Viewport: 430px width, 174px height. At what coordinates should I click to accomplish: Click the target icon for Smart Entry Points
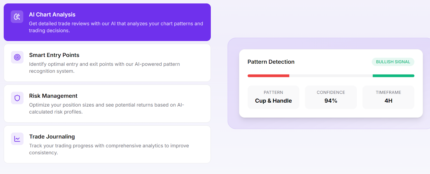pyautogui.click(x=17, y=57)
